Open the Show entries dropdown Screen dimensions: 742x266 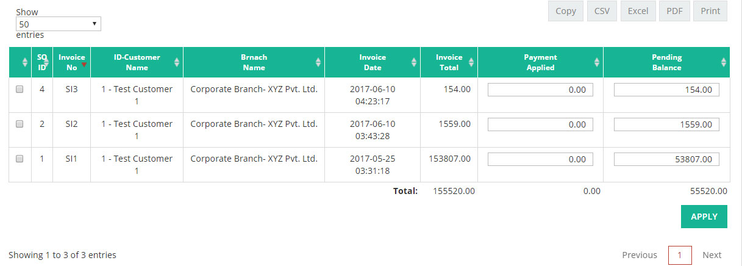tap(58, 24)
